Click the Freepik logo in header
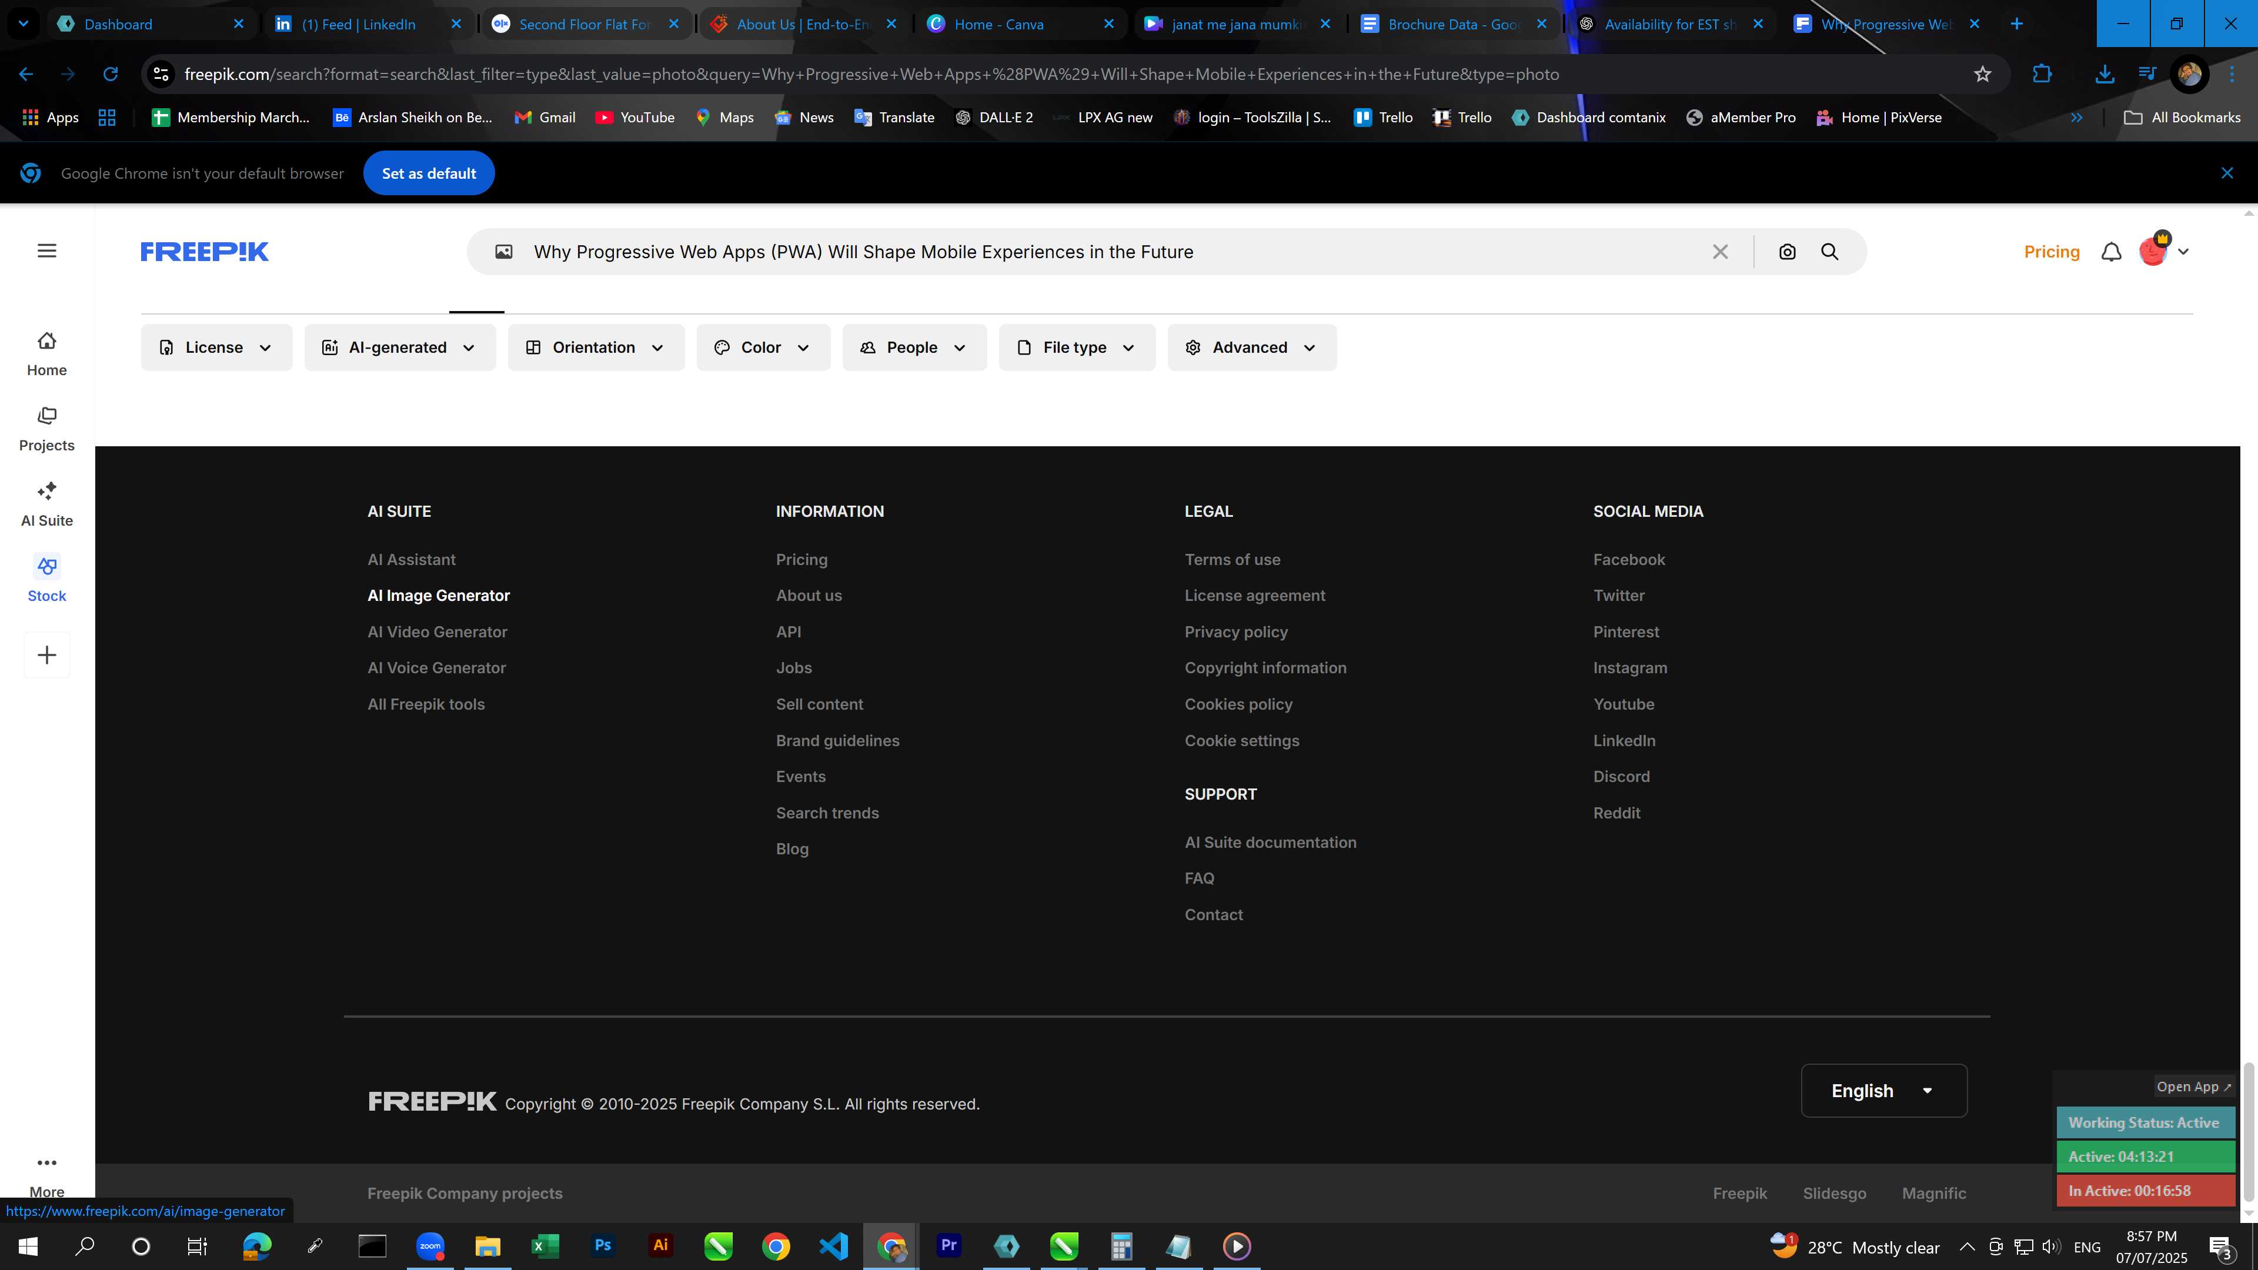This screenshot has height=1270, width=2258. (204, 252)
